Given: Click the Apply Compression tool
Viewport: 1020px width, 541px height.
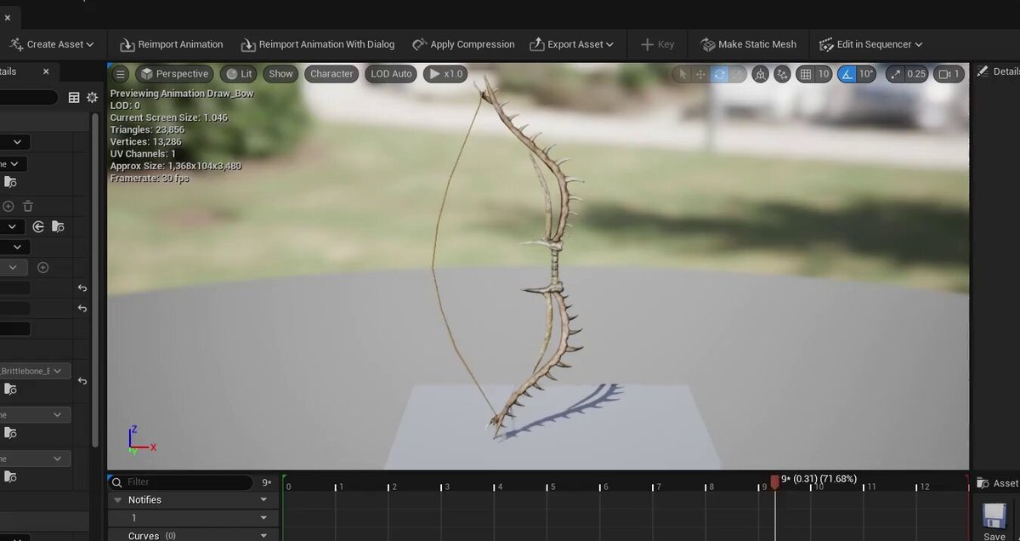Looking at the screenshot, I should pos(462,44).
